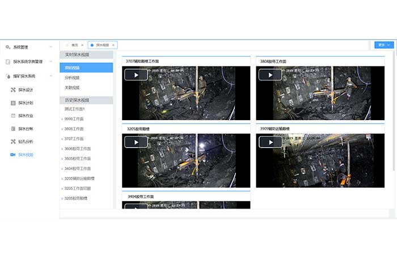This screenshot has width=397, height=263.
Task: Play the 3707辅助顺槽工作面 video
Action: (136, 75)
